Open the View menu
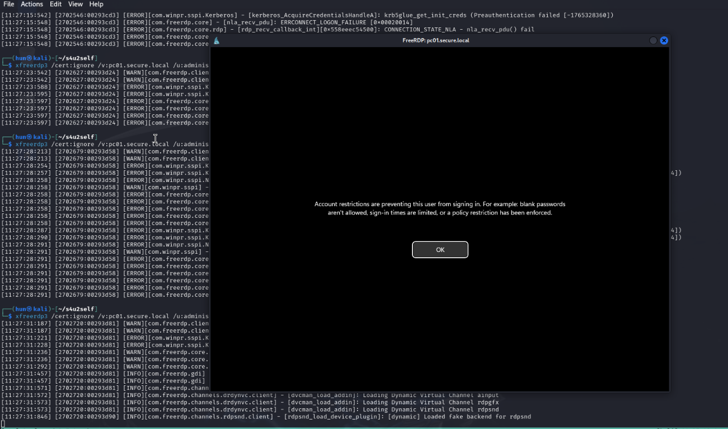 tap(76, 4)
